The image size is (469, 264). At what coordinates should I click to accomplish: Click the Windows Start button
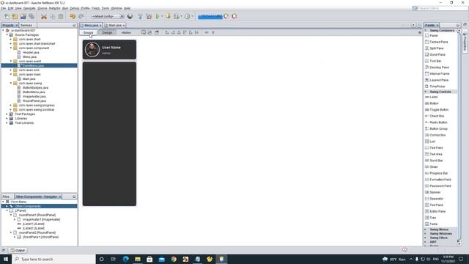pyautogui.click(x=6, y=259)
